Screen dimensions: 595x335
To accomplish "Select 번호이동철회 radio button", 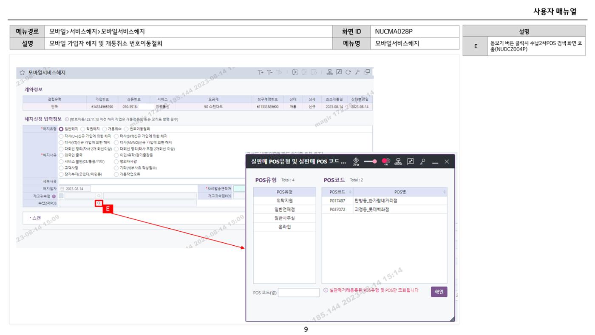I will [x=126, y=129].
